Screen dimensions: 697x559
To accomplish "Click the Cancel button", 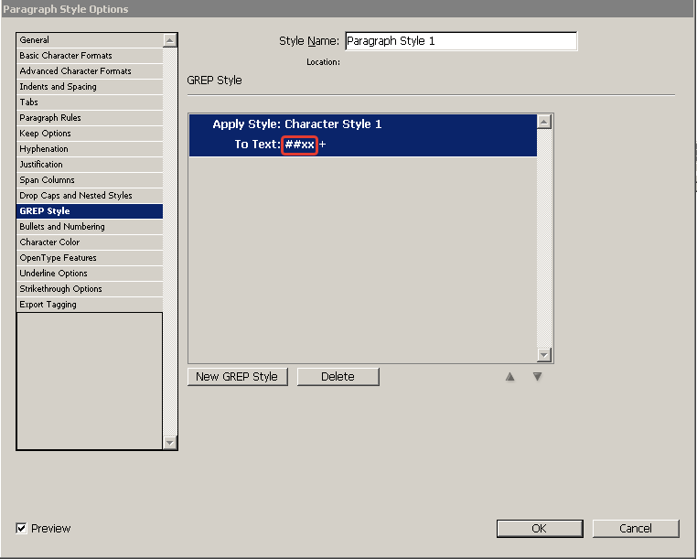I will [x=636, y=528].
